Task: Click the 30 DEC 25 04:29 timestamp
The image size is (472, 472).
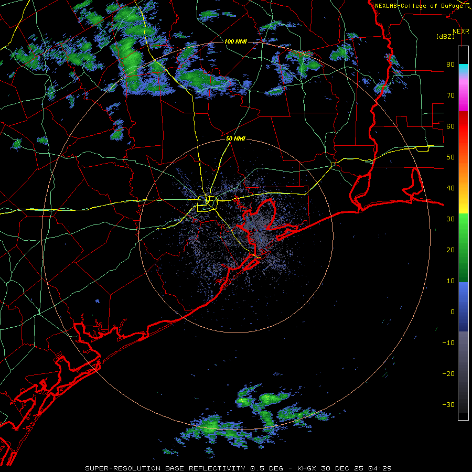Action: point(357,468)
